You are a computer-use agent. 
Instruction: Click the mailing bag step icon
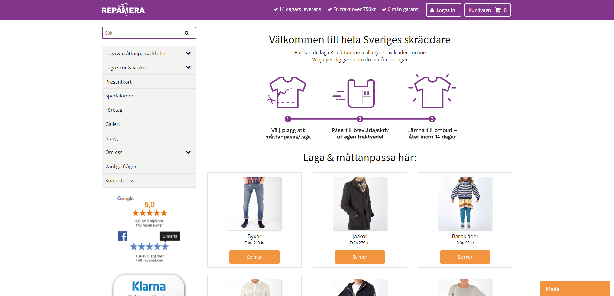354,94
